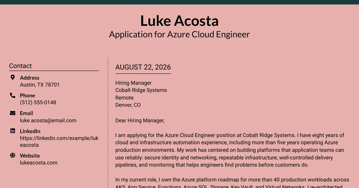Select the name heading Luke Acosta
The height and width of the screenshot is (188, 359).
[x=180, y=21]
